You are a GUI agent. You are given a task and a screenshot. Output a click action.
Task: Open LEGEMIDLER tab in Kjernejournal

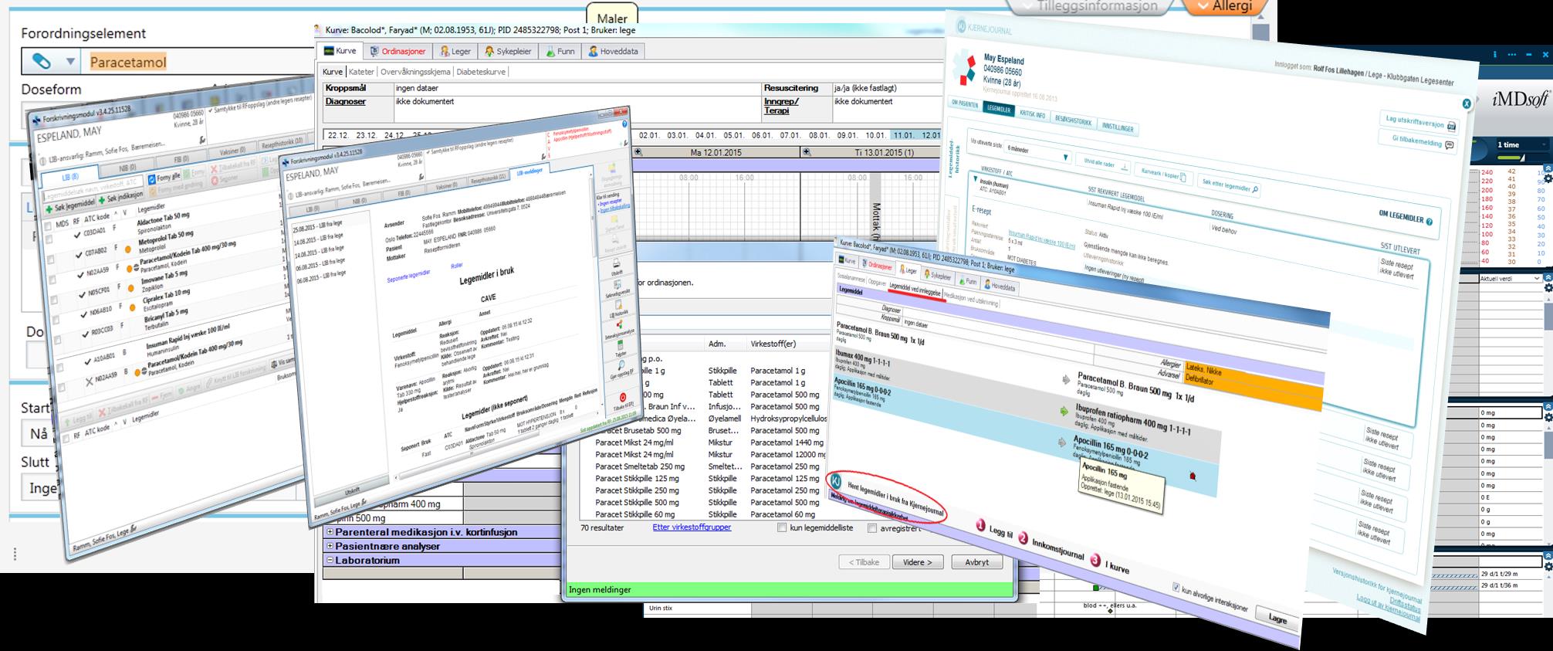point(999,109)
